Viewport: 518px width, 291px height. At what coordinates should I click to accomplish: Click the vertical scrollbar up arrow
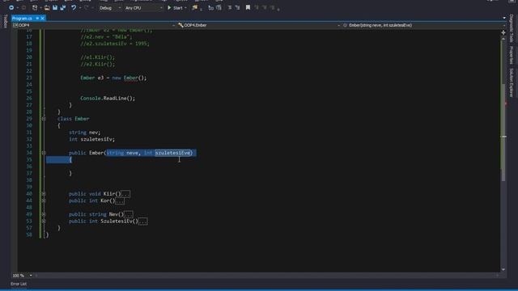(x=503, y=39)
